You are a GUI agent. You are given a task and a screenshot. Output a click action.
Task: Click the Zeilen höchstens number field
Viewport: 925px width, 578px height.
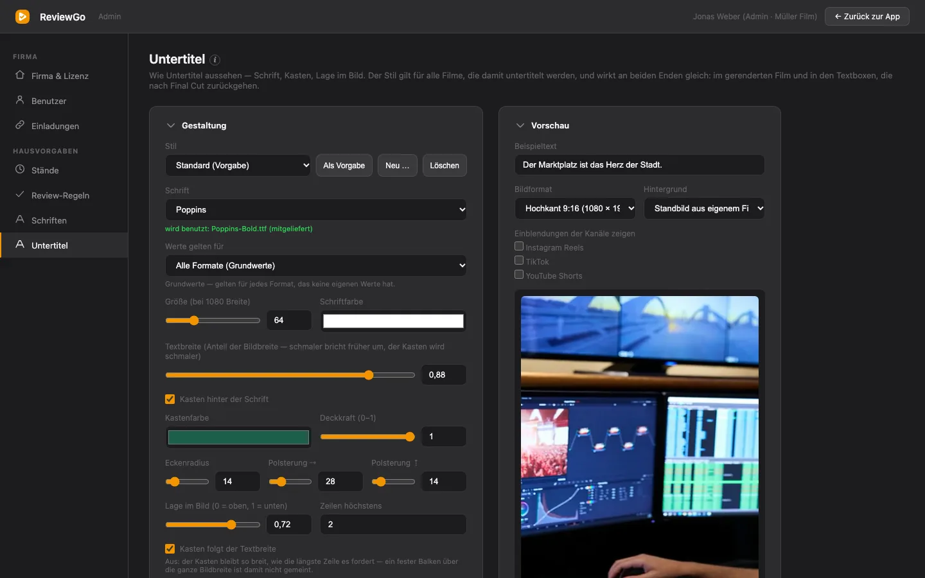[393, 525]
